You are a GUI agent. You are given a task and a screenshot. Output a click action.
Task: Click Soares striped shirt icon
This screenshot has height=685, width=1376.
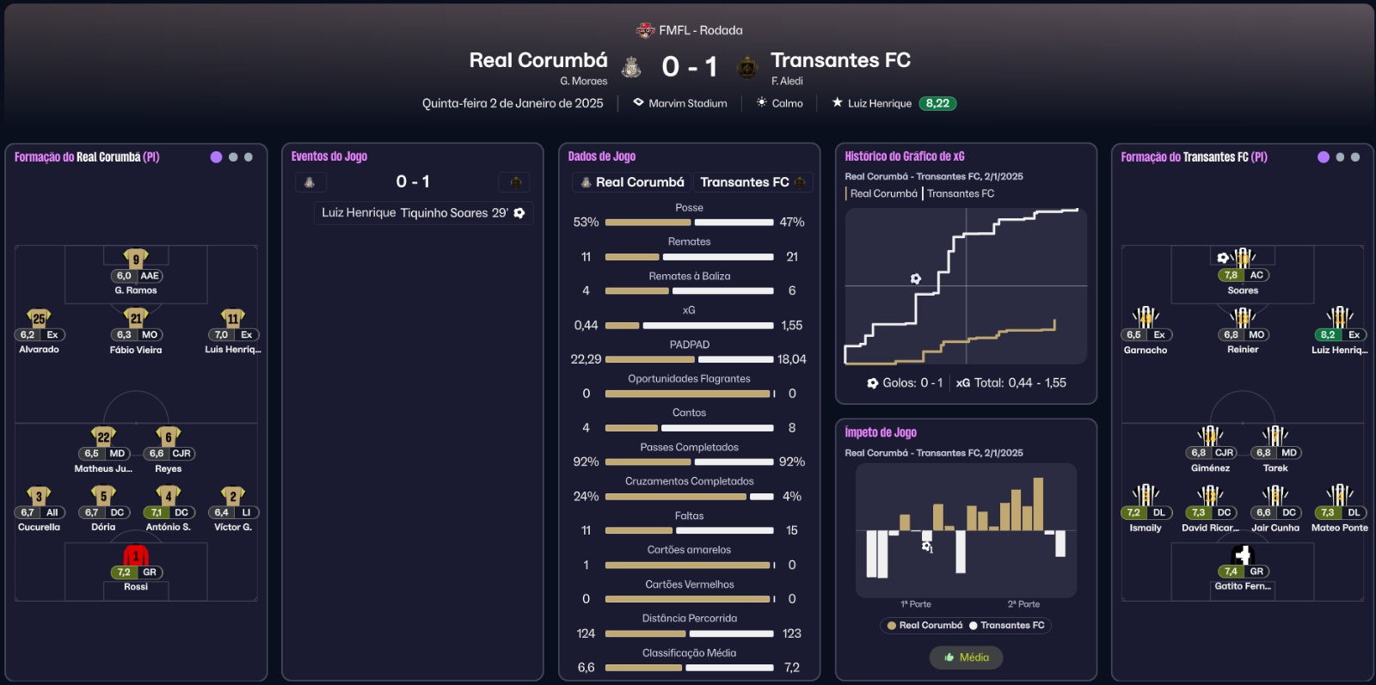(x=1244, y=257)
